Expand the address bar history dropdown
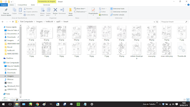This screenshot has width=190, height=107. pyautogui.click(x=154, y=22)
